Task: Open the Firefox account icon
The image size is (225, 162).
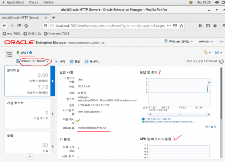Action: click(x=215, y=26)
